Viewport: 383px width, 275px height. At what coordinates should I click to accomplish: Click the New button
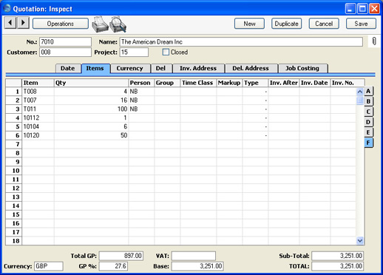pos(249,24)
